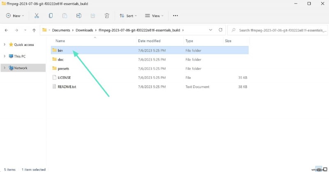
Task: Click the Cut scissors icon in toolbar
Action: [37, 16]
